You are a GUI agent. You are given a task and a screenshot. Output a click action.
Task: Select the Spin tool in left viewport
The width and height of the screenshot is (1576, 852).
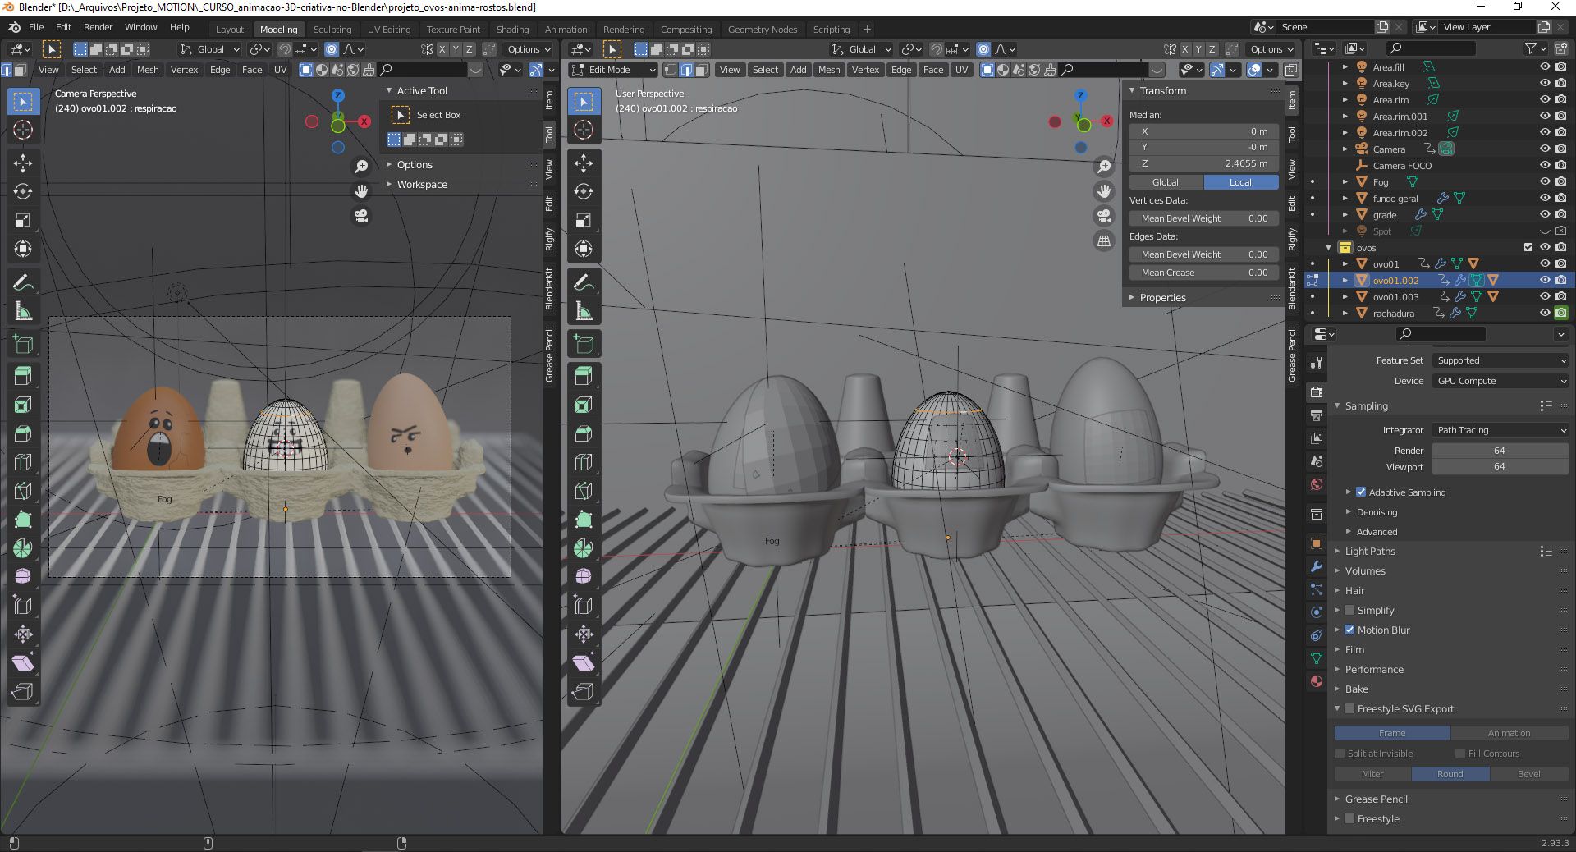[x=23, y=548]
